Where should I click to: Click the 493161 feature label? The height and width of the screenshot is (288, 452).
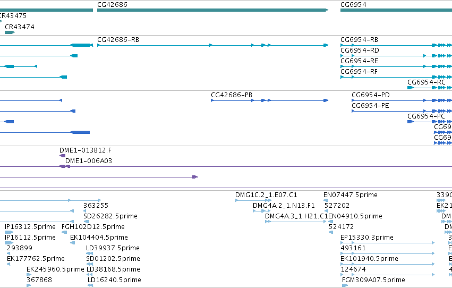pos(353,249)
